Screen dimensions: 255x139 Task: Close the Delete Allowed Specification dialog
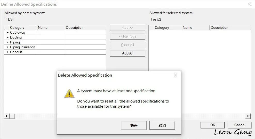pyautogui.click(x=176, y=75)
